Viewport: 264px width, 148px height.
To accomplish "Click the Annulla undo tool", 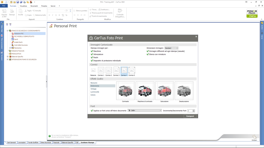I will pos(37,11).
